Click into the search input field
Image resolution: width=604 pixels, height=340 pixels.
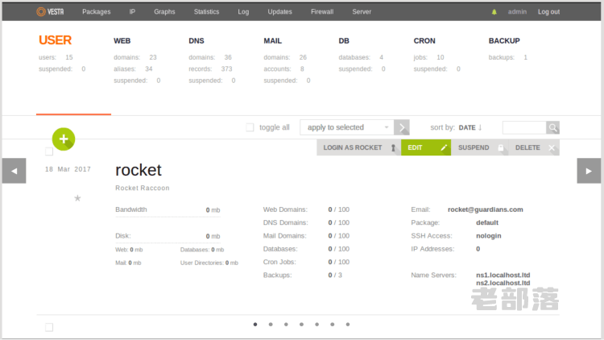524,127
